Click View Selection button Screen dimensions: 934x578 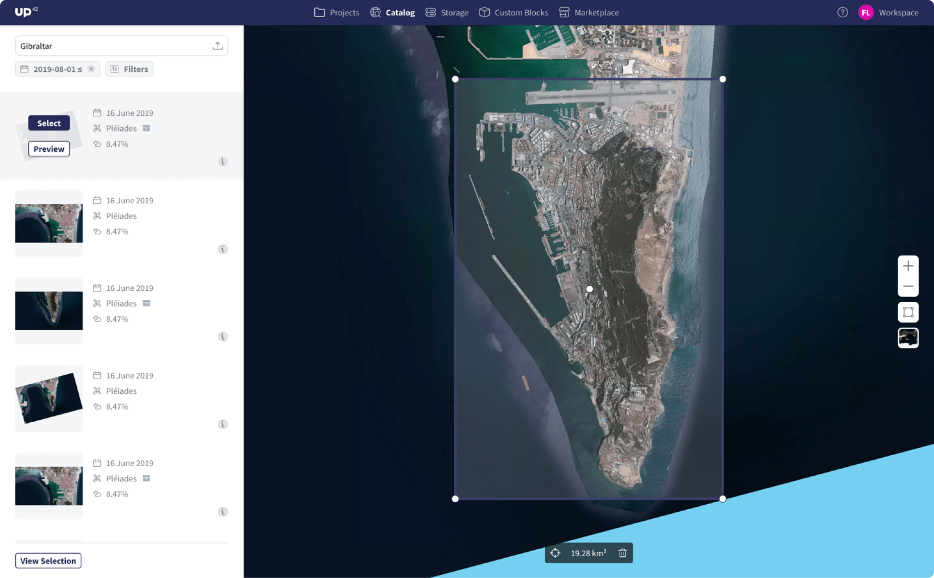click(x=48, y=561)
